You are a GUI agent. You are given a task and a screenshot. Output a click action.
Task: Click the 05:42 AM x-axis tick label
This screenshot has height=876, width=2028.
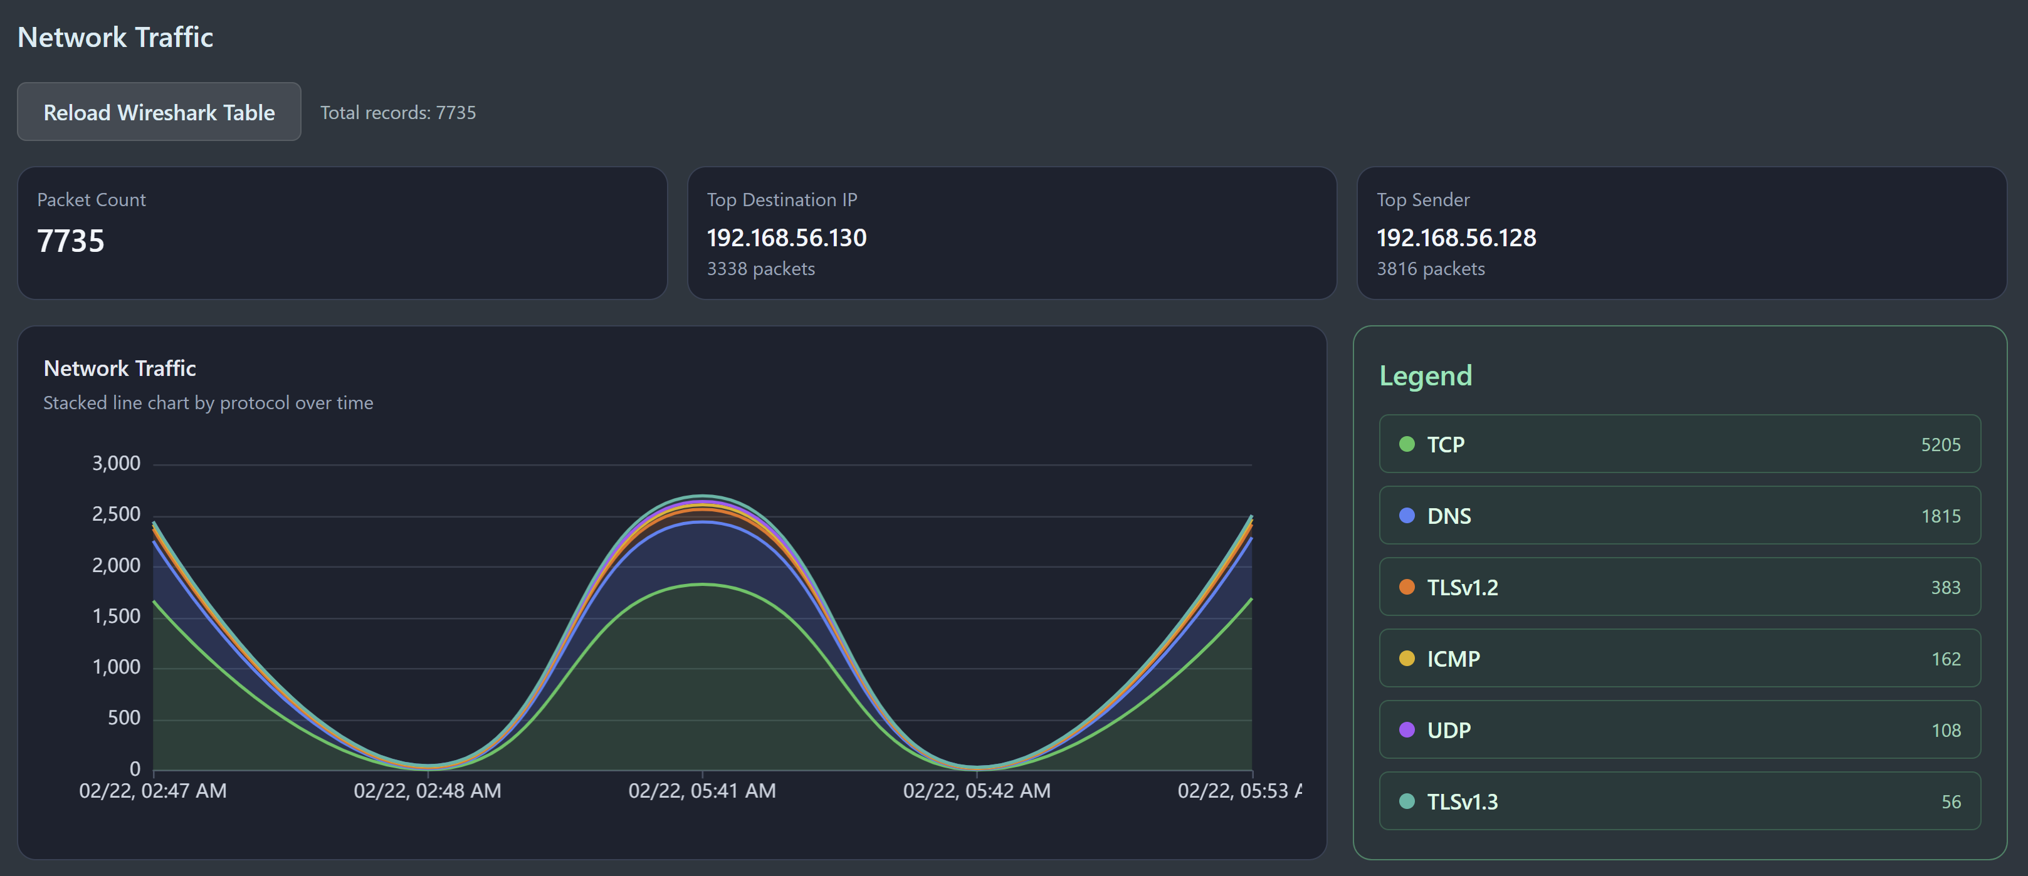tap(976, 790)
